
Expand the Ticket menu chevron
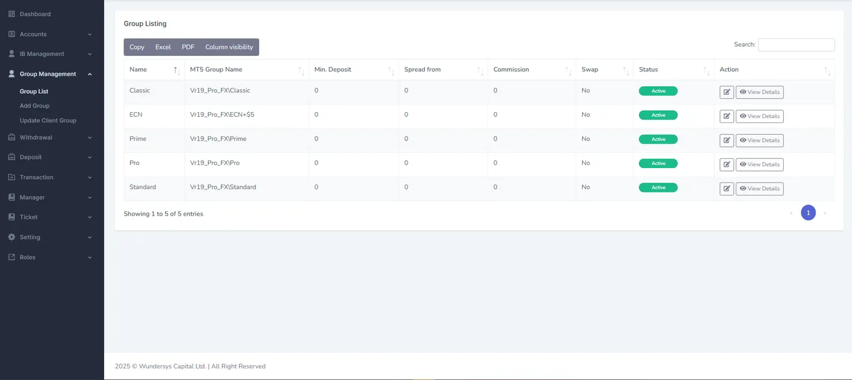90,217
